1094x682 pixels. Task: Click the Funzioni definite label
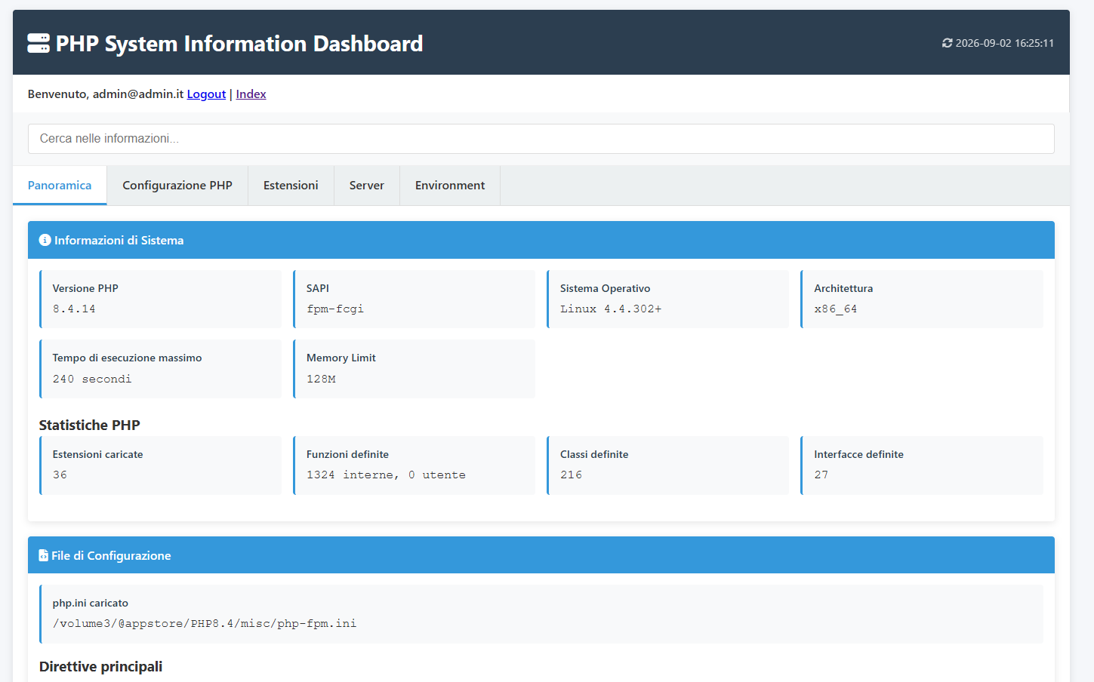coord(347,454)
